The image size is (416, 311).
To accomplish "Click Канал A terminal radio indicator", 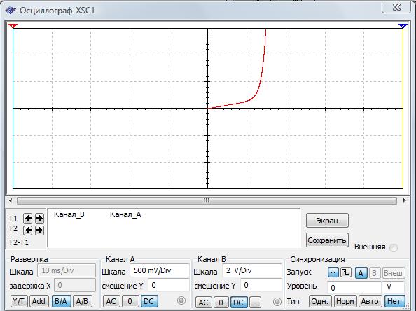I will [181, 300].
